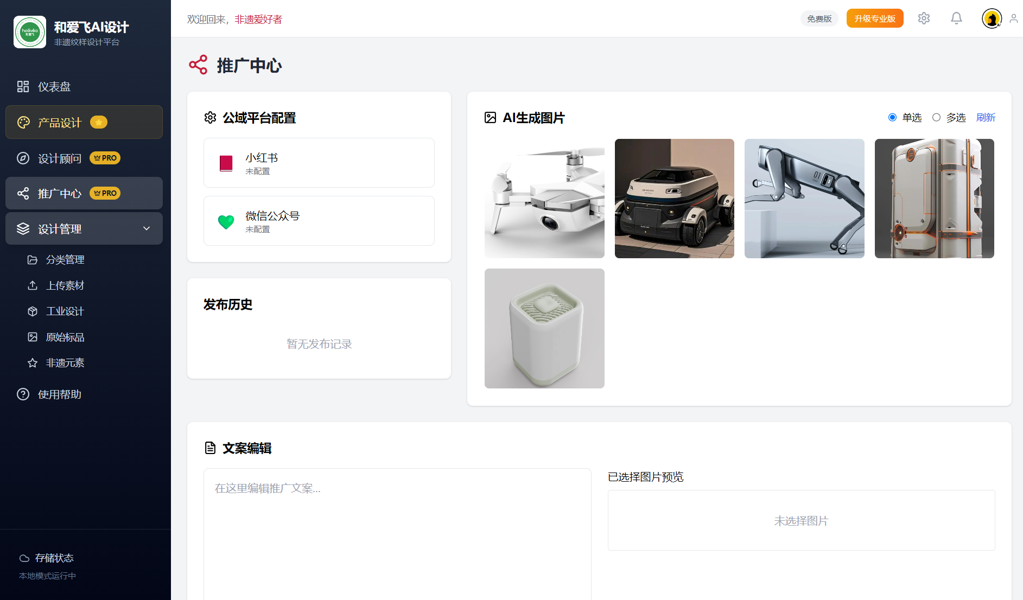Click the 刷新 link

tap(986, 117)
